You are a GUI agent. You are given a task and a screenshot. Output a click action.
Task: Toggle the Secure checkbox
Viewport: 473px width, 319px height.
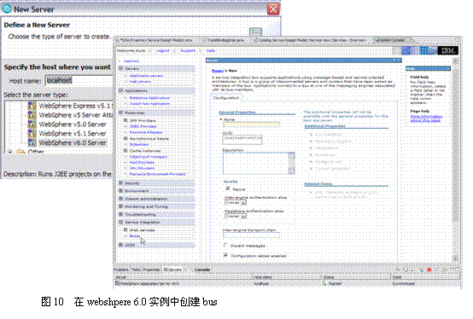228,188
